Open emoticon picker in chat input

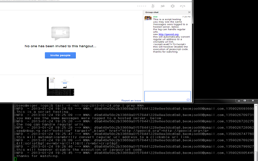[x=188, y=100]
